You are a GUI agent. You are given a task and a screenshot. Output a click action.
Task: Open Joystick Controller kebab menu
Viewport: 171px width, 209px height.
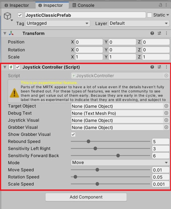coord(166,67)
